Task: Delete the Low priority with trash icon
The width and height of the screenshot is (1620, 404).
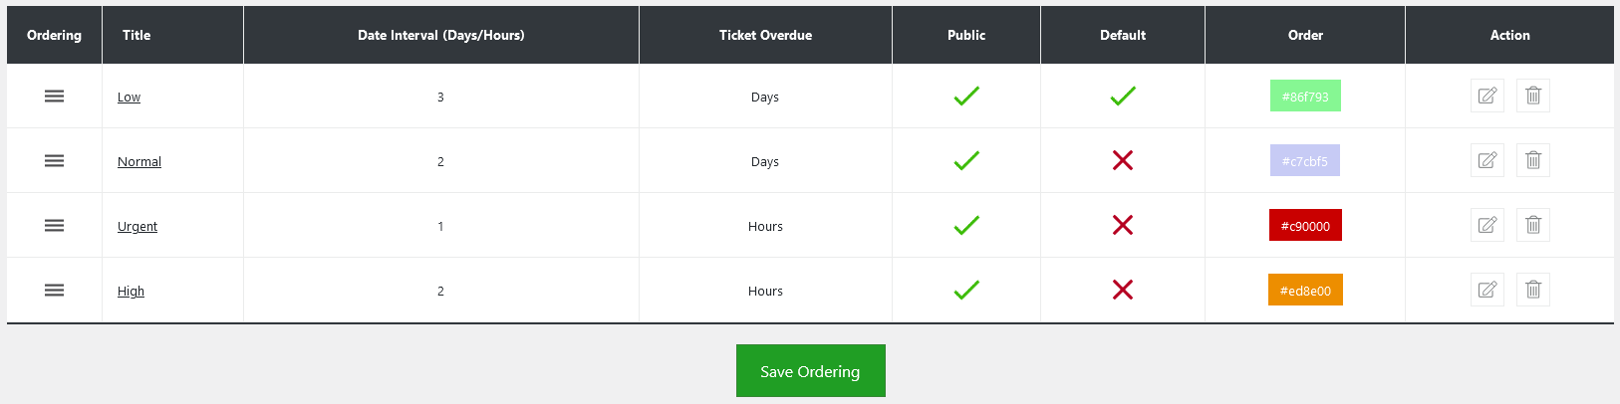Action: click(x=1532, y=96)
